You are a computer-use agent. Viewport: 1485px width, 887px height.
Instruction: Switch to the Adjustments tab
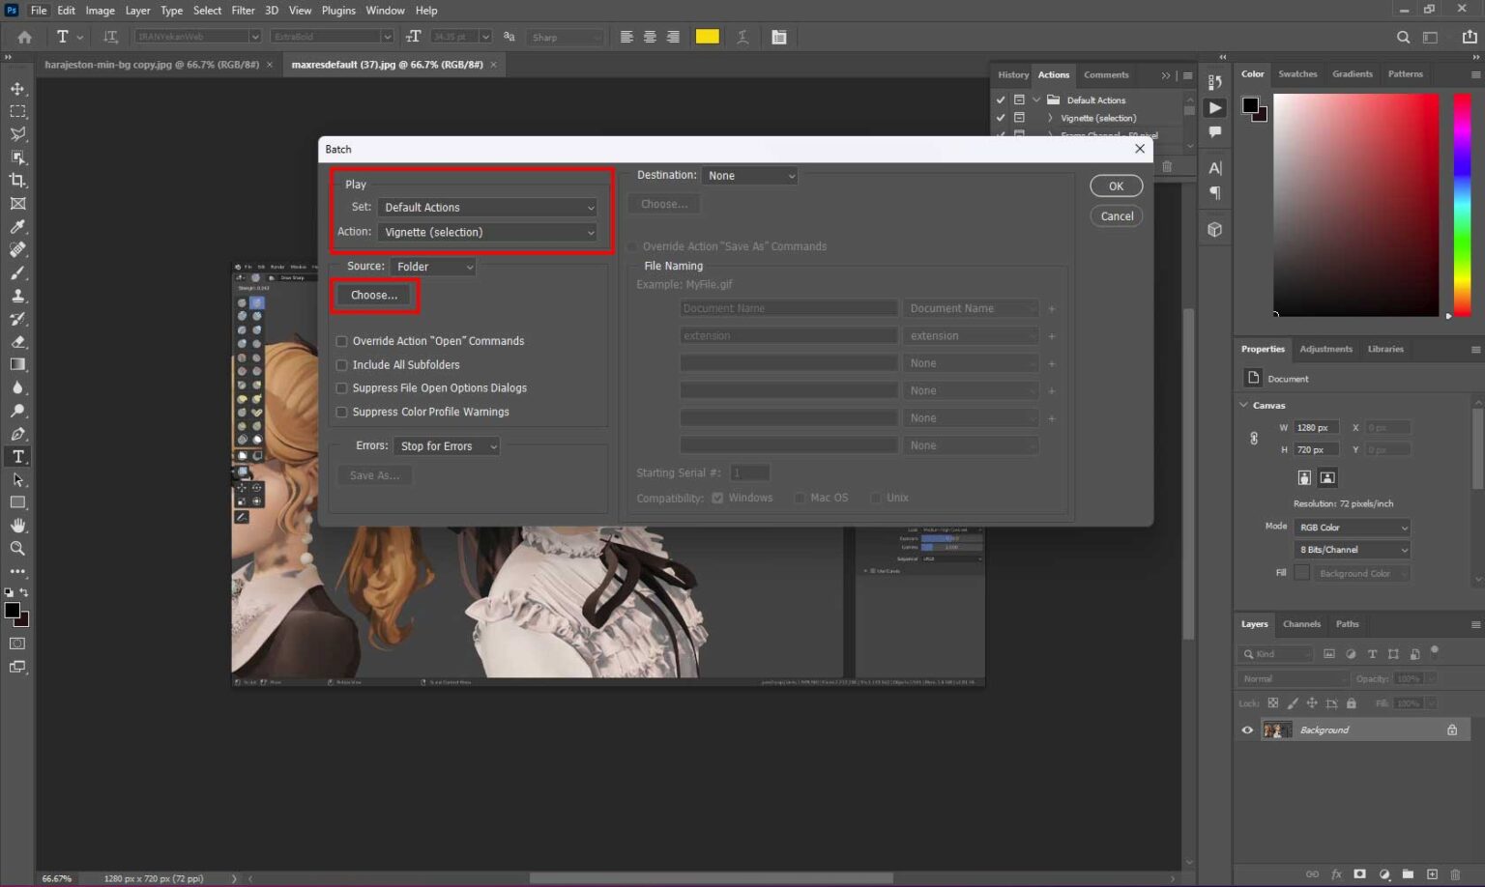tap(1325, 349)
